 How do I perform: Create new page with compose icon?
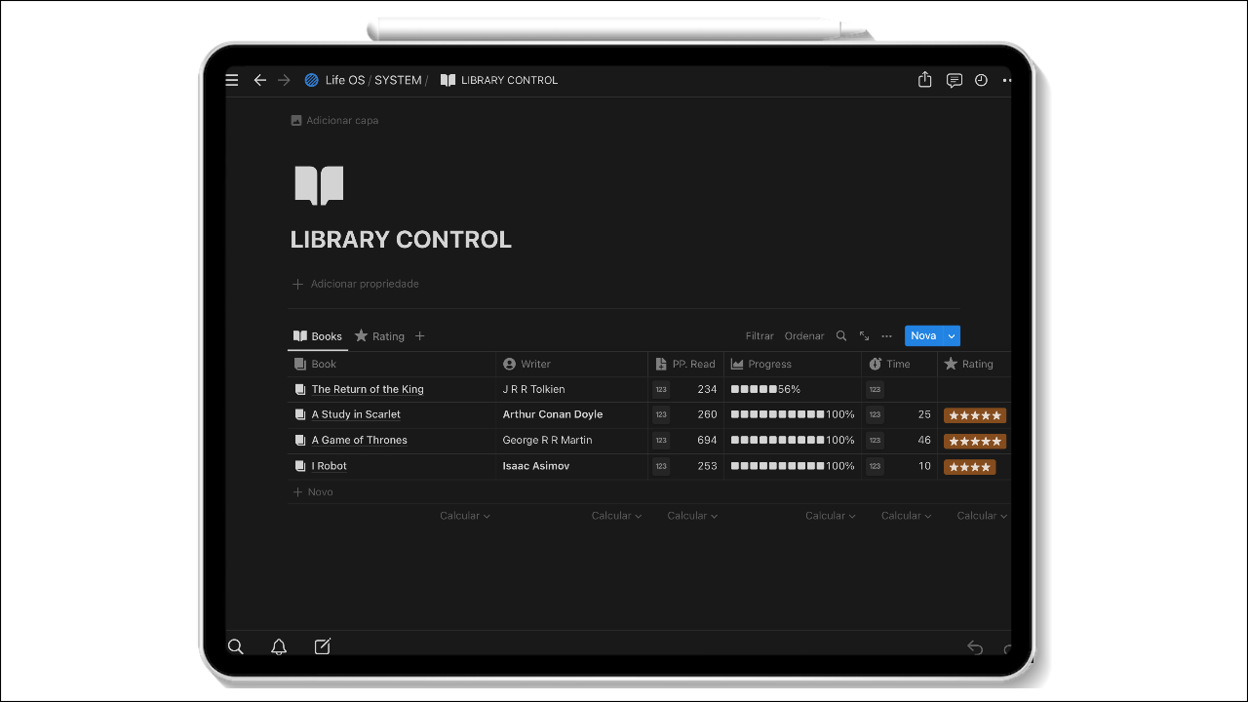(x=323, y=646)
